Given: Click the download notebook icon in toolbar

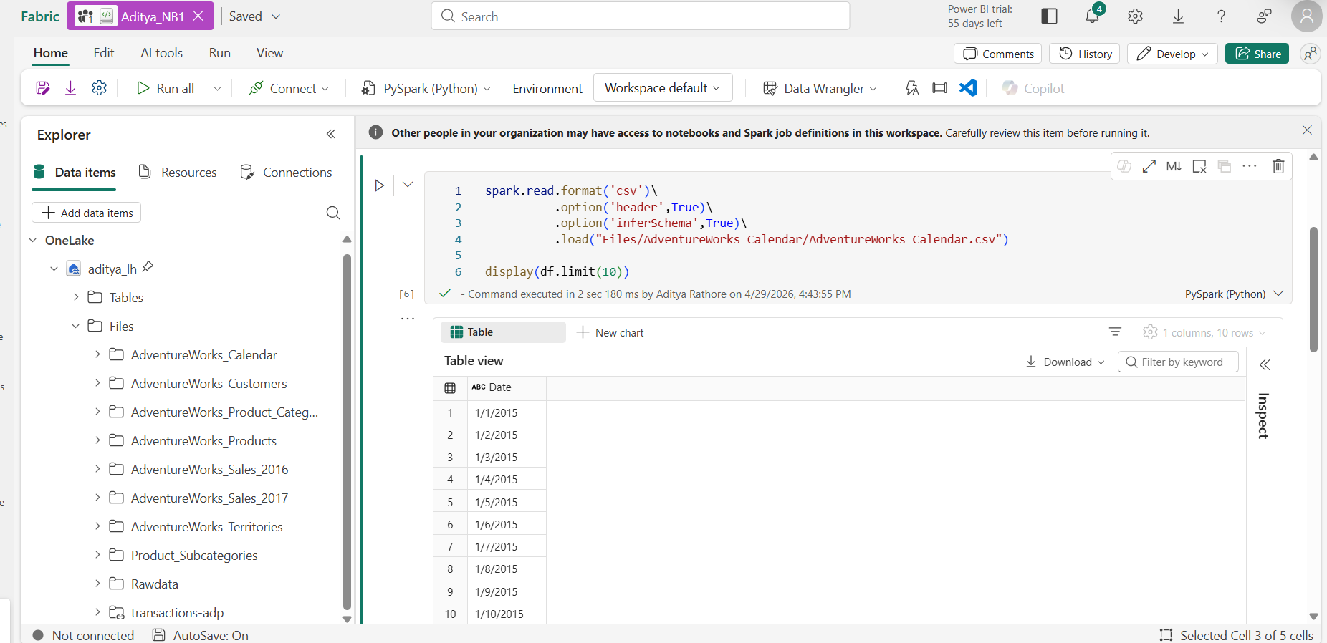Looking at the screenshot, I should coord(70,88).
